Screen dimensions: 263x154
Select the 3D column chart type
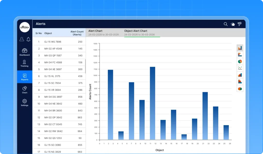click(240, 75)
